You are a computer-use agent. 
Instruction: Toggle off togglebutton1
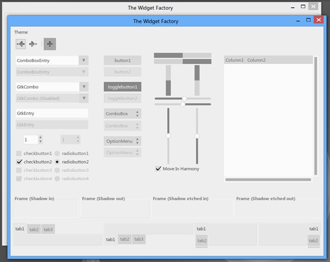123,87
